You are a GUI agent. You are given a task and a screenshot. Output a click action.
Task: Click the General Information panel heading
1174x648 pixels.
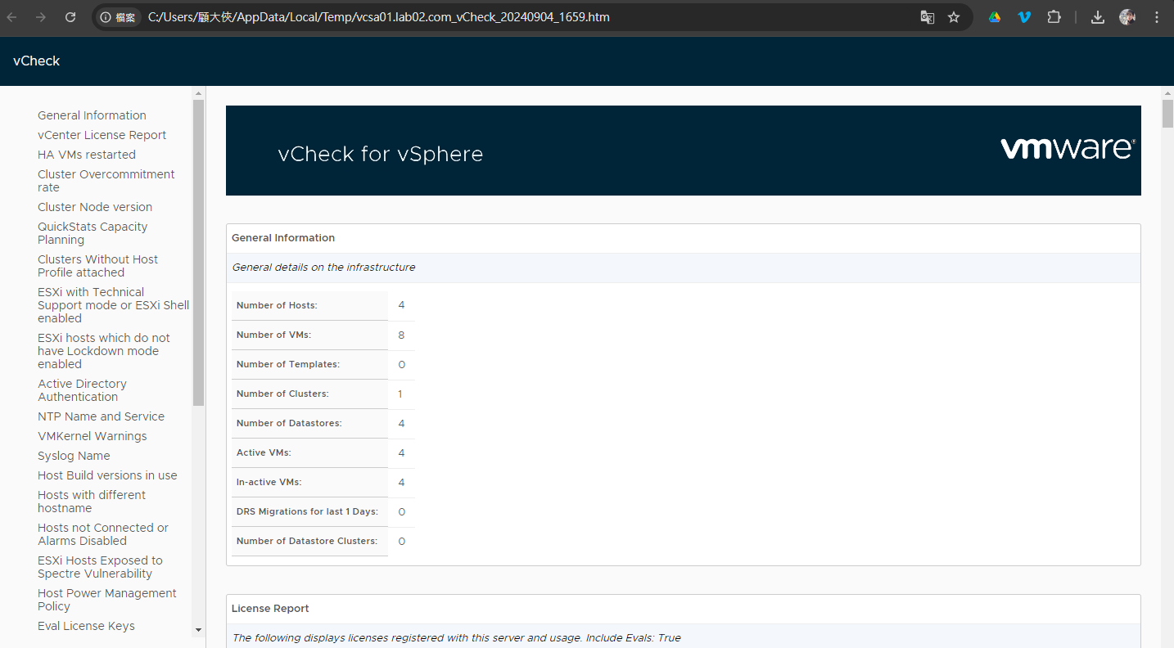tap(283, 238)
